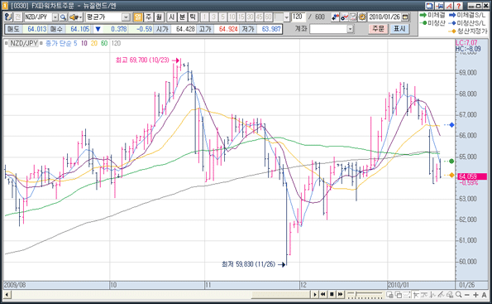
Task: Click the plus zoom-in icon
Action: click(x=475, y=295)
